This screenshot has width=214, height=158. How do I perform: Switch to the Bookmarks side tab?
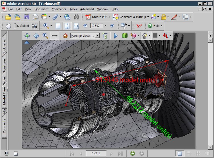coord(4,46)
